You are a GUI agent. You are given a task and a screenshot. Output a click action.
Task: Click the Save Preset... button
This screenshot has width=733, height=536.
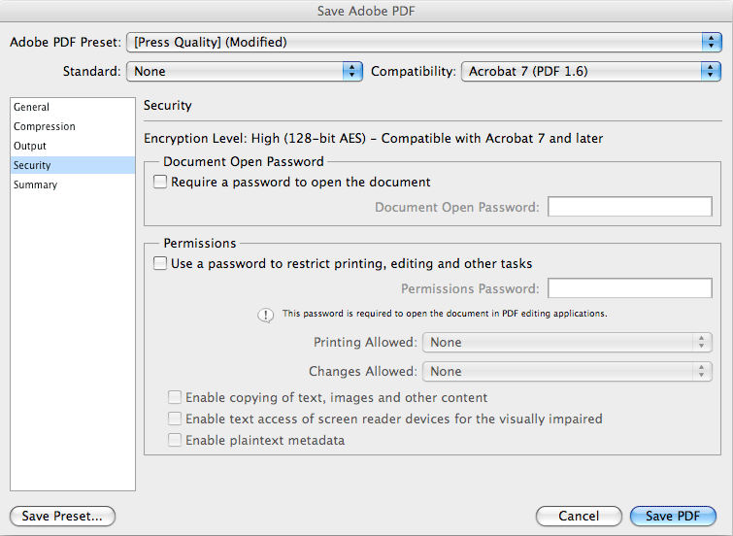point(63,516)
